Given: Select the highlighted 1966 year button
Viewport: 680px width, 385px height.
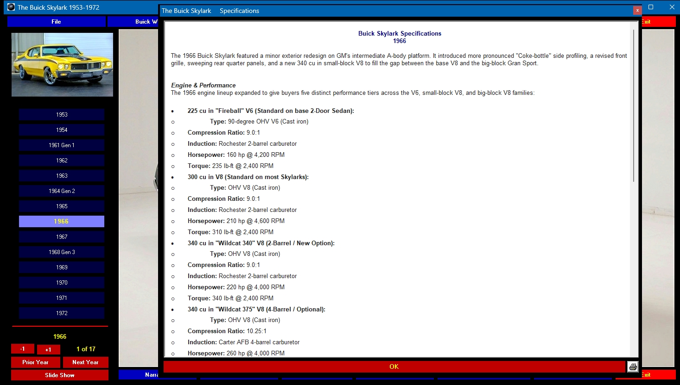Looking at the screenshot, I should click(x=62, y=222).
